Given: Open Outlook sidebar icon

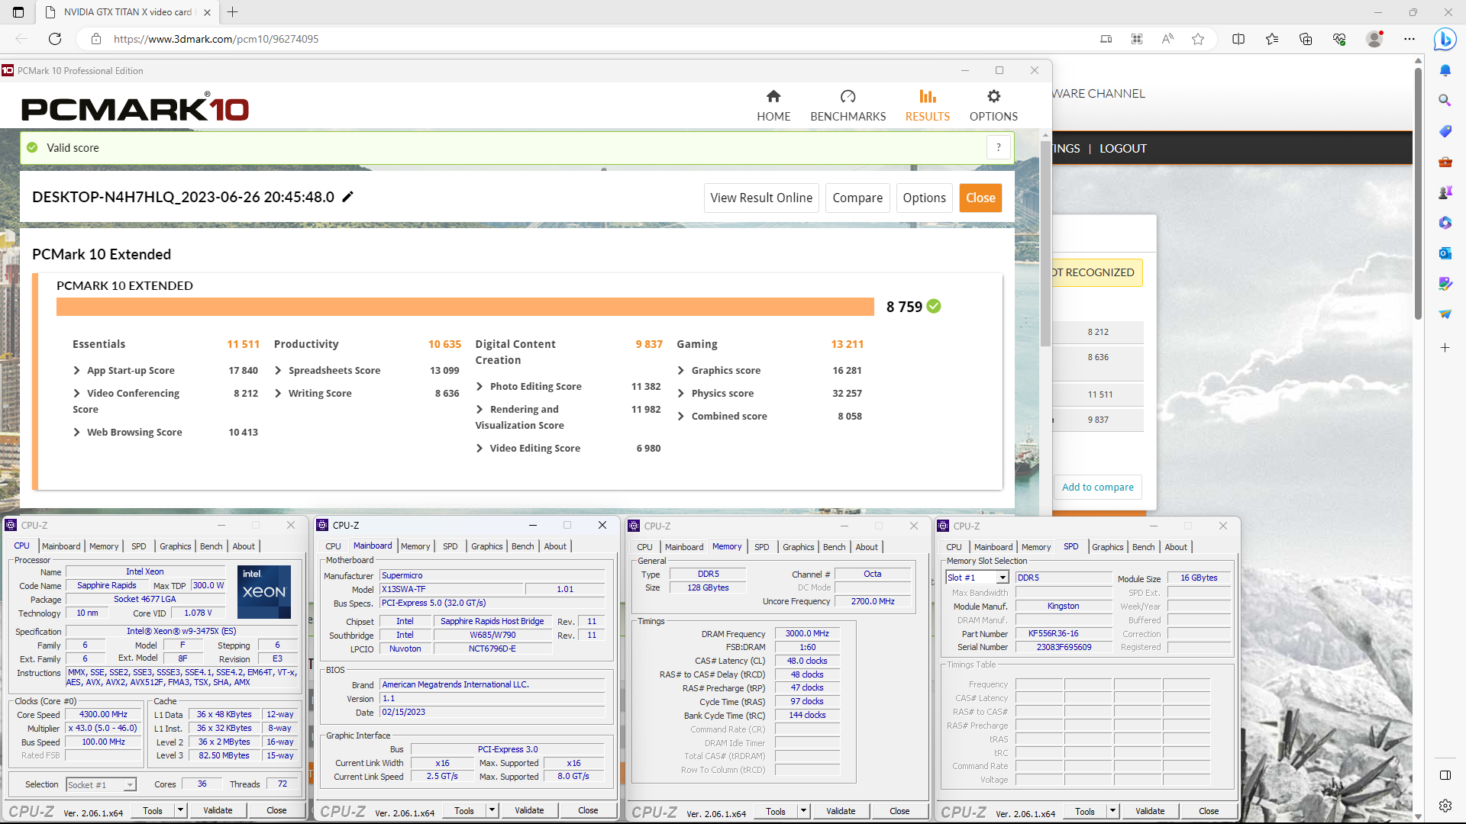Looking at the screenshot, I should (1445, 253).
